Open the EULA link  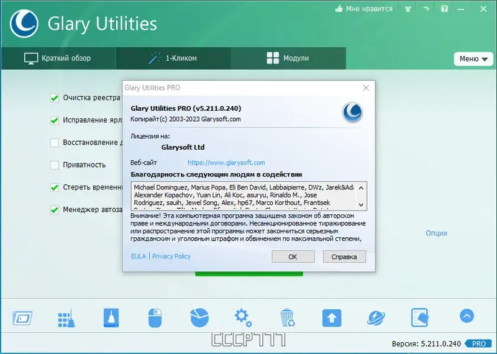[x=139, y=256]
